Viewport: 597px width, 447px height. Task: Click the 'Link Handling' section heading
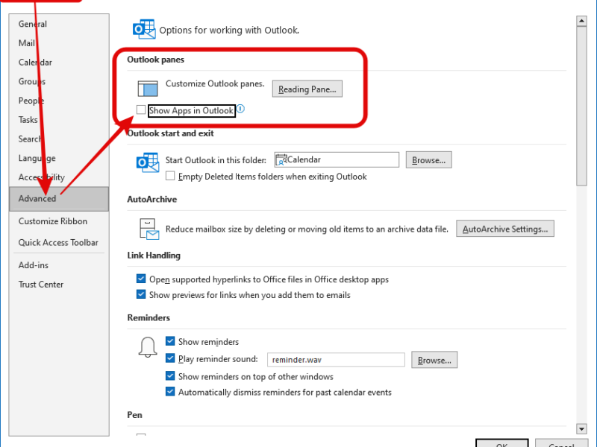pyautogui.click(x=154, y=256)
